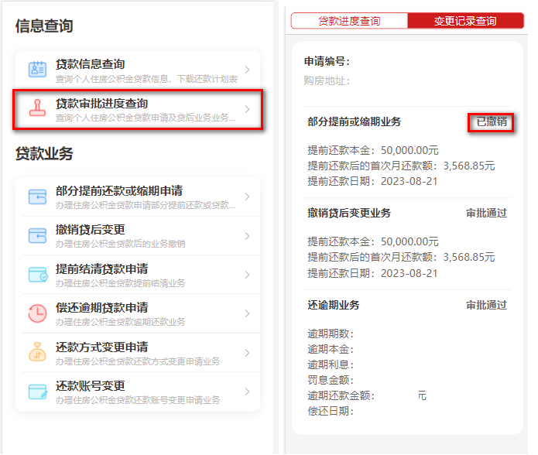Click the 部分提前还款或缩期申请 card icon
This screenshot has width=538, height=455.
click(37, 197)
